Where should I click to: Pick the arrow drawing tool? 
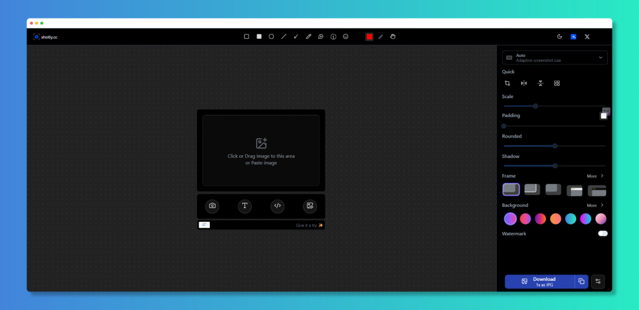coord(296,37)
